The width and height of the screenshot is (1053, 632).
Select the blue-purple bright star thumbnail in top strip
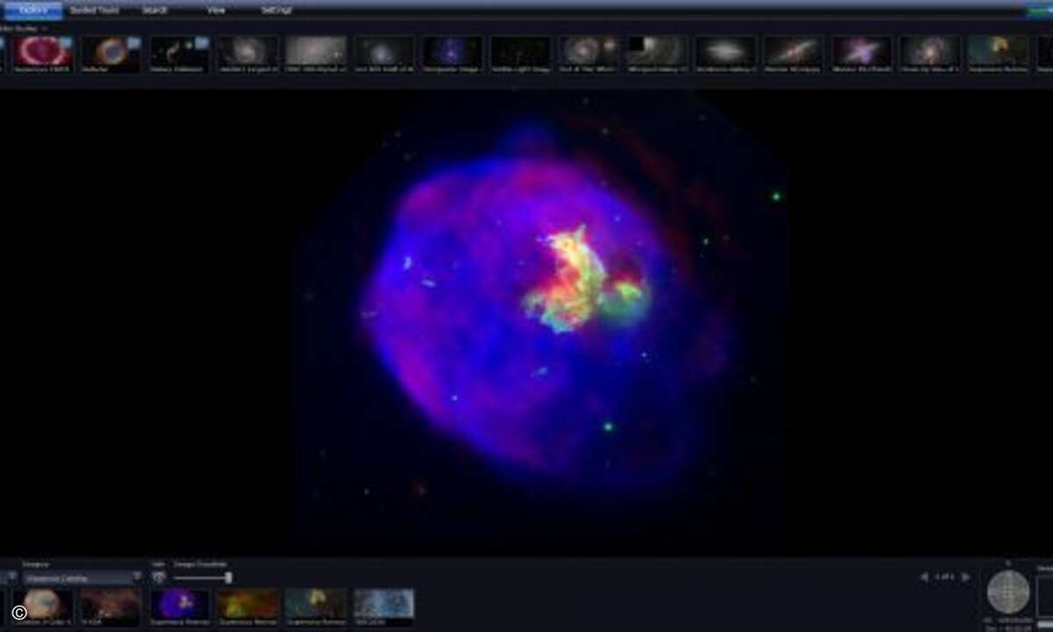[x=452, y=54]
